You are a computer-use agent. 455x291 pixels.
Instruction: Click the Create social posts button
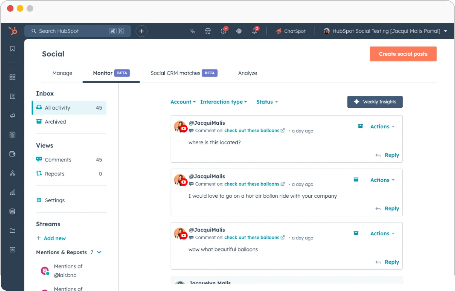pos(403,54)
